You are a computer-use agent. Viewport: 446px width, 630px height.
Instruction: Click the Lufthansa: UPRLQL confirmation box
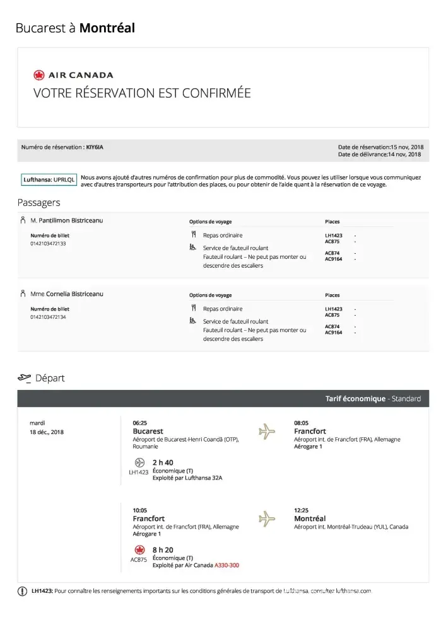tap(49, 179)
